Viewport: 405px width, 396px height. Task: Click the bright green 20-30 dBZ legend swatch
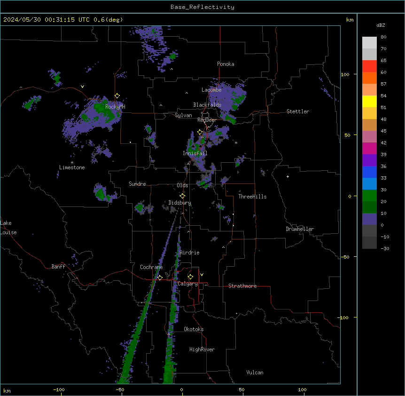[369, 196]
